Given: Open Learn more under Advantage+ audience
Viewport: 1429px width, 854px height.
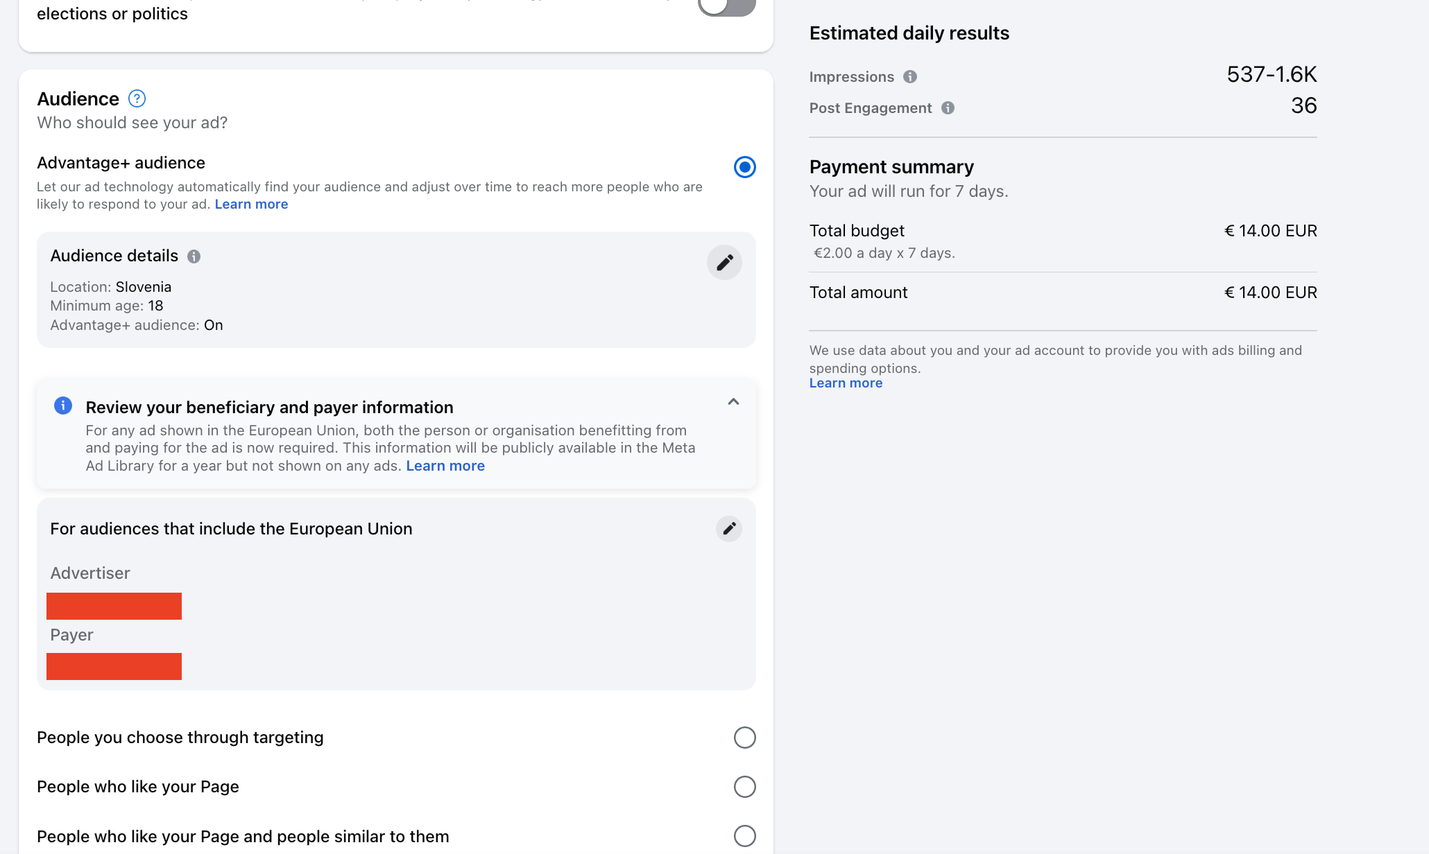Looking at the screenshot, I should pos(251,204).
